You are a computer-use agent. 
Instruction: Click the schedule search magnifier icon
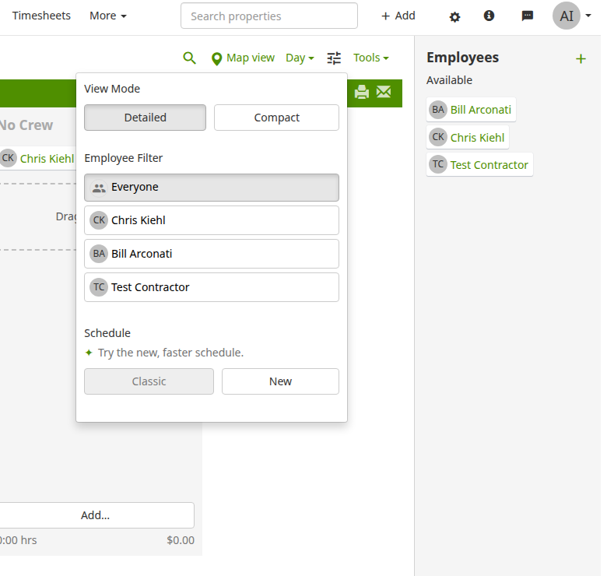[189, 58]
